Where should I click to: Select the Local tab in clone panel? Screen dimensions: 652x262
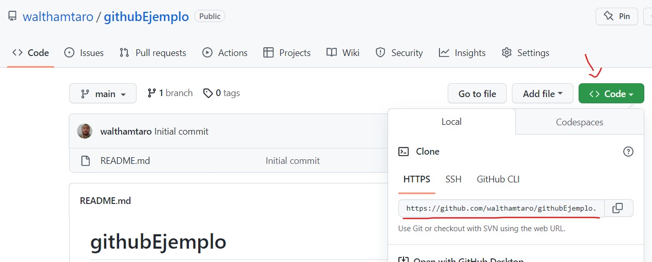tap(452, 122)
